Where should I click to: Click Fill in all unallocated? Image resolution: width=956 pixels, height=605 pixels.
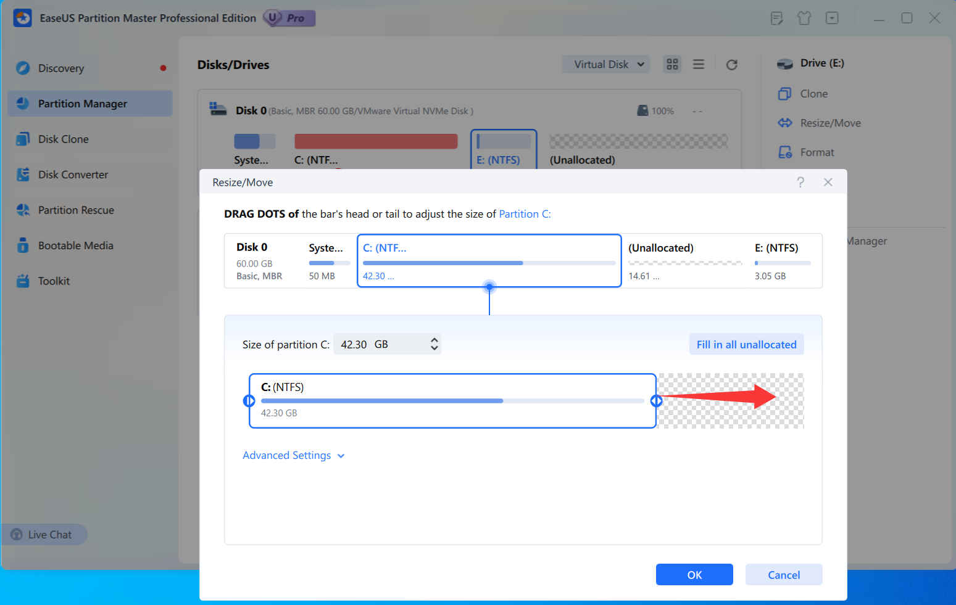(x=747, y=345)
